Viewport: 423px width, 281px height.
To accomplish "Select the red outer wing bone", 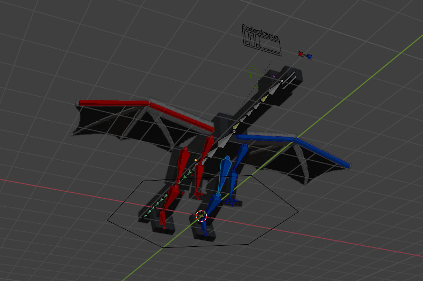I will (x=113, y=103).
